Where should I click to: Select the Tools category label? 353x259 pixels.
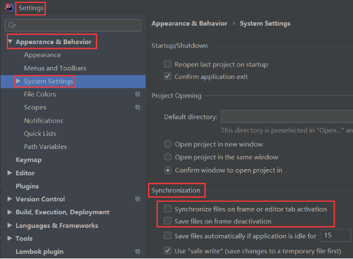24,238
